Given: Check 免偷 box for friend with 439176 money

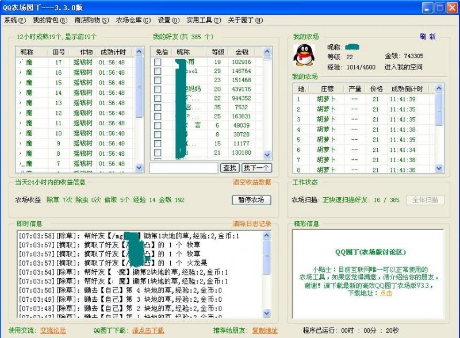Looking at the screenshot, I should 158,89.
